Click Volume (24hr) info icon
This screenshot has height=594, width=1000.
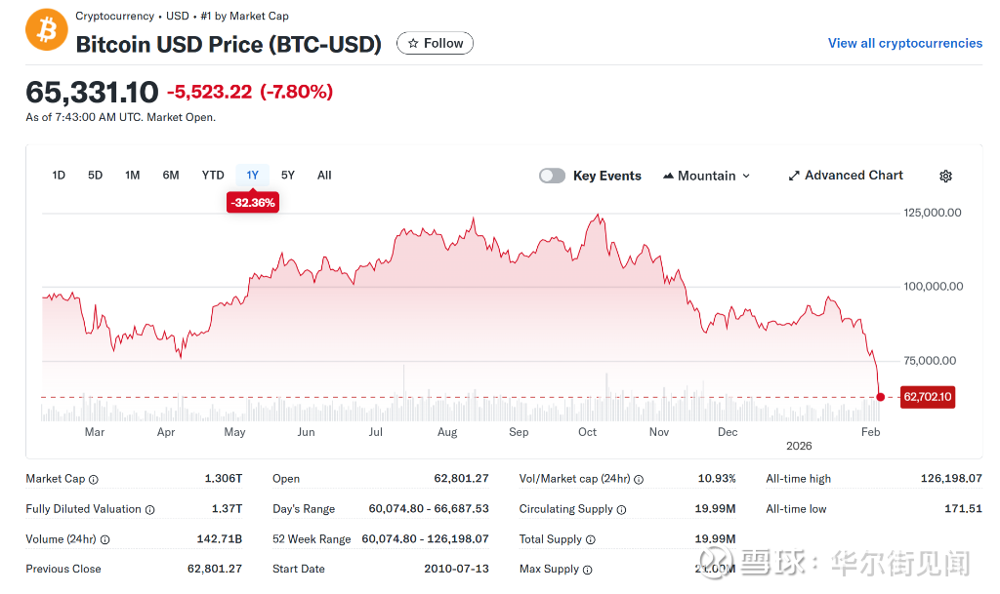104,540
